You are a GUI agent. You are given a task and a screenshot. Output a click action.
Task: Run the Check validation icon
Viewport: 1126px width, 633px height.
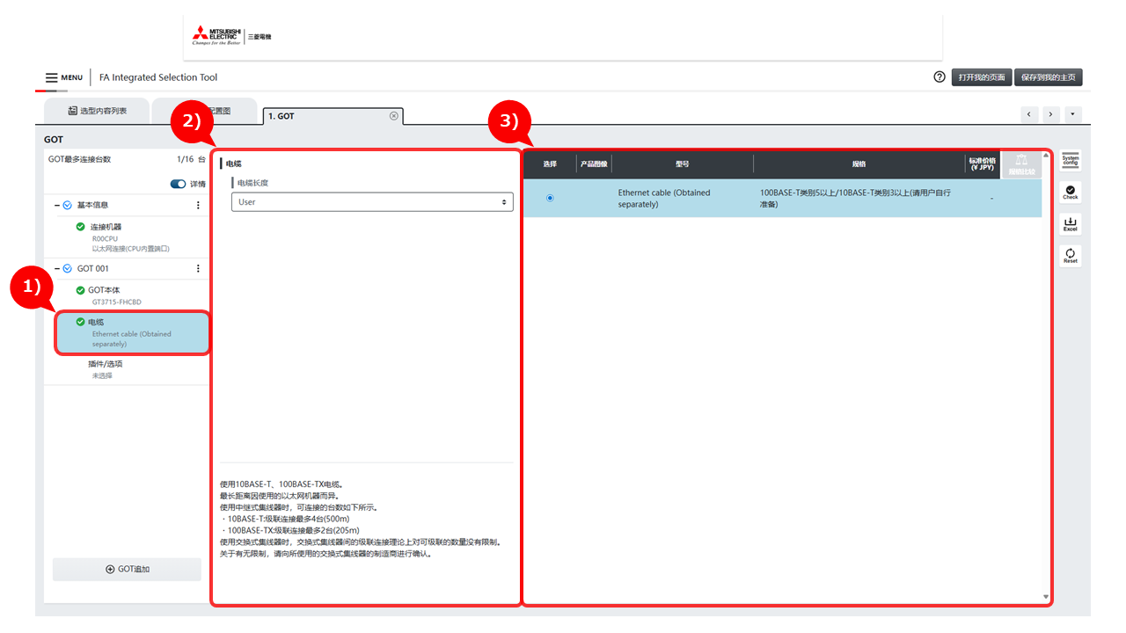(x=1070, y=192)
